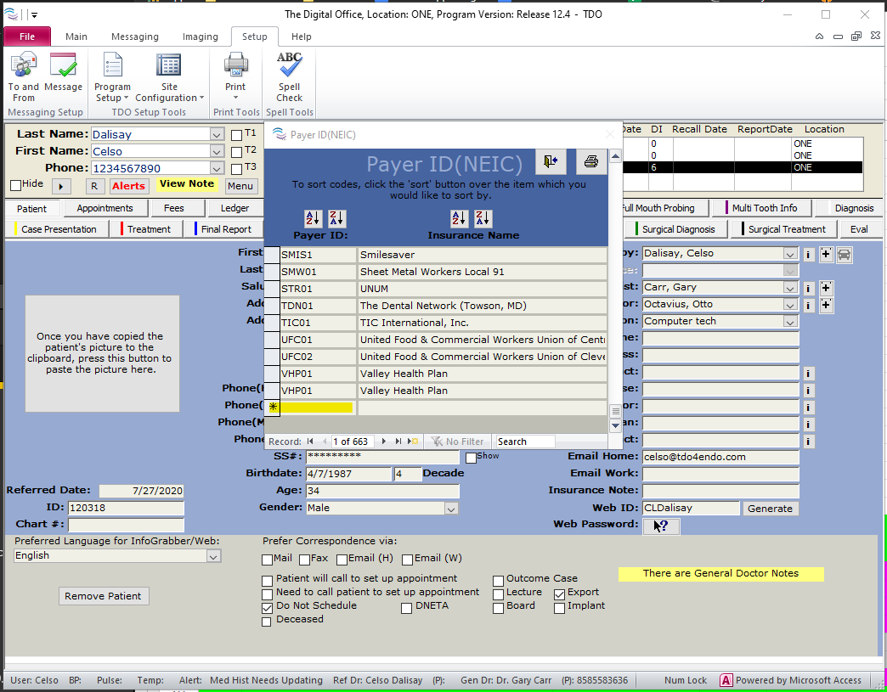This screenshot has width=887, height=692.
Task: Open the Ledger tab
Action: coord(235,208)
